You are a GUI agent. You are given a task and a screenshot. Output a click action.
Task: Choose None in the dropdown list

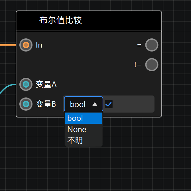[84, 129]
